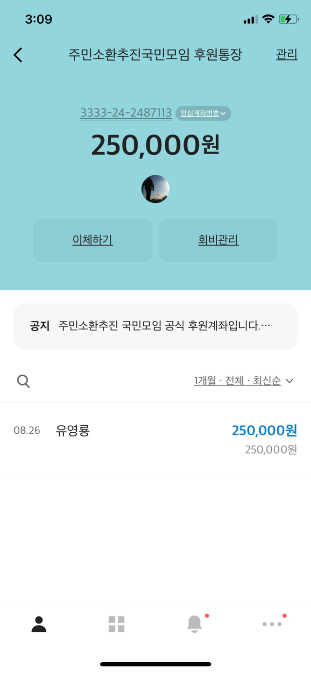The height and width of the screenshot is (673, 311).
Task: Select the profile person tab icon
Action: pyautogui.click(x=39, y=624)
